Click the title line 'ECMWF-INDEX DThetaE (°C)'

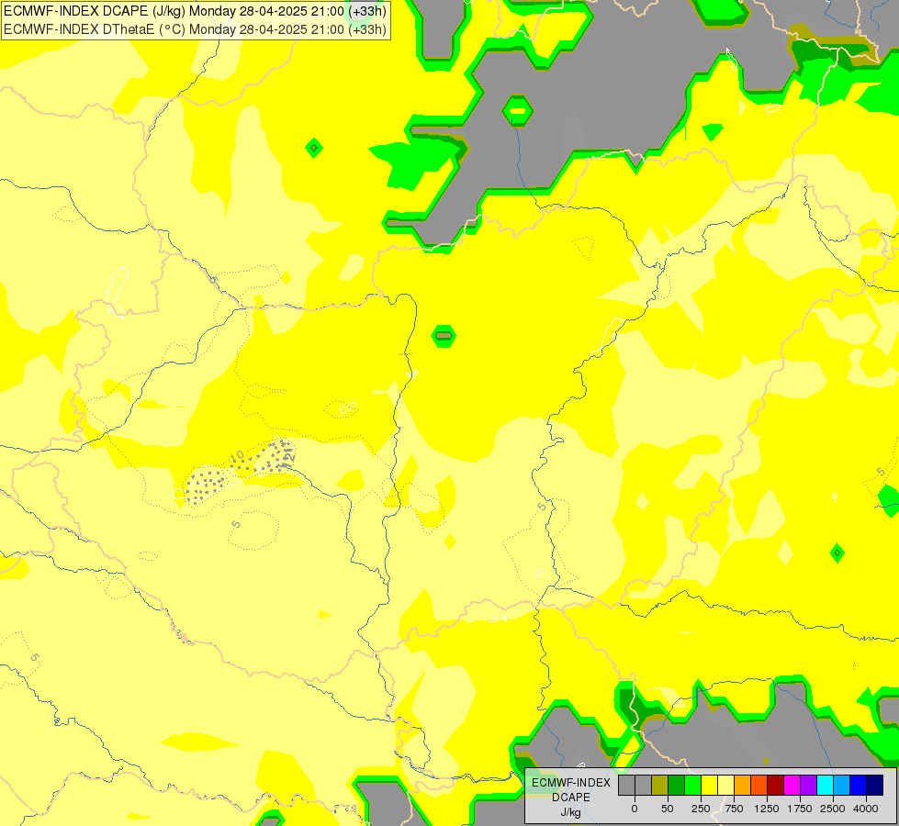coord(94,29)
